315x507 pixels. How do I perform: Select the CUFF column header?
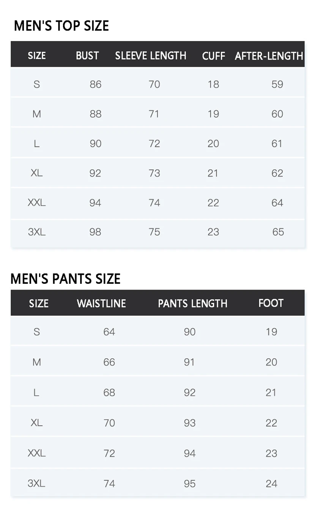click(214, 56)
